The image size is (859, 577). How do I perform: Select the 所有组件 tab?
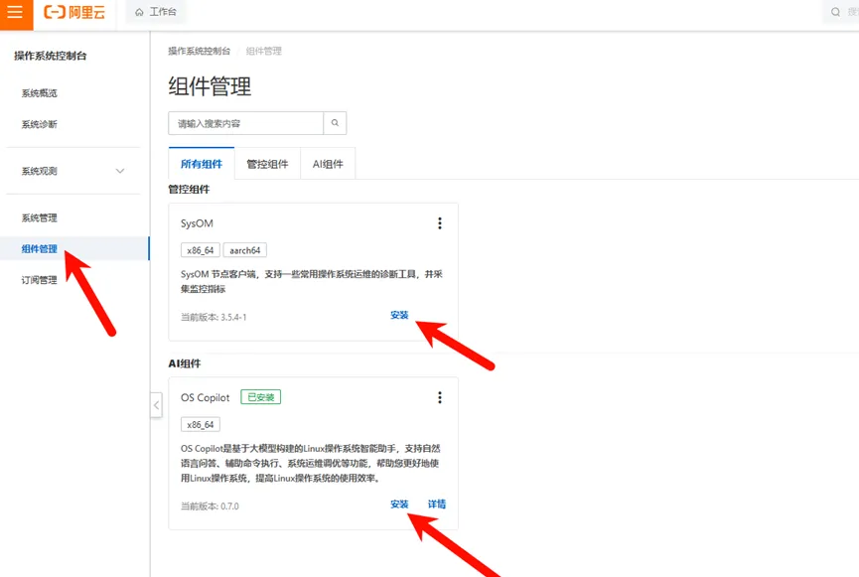pos(202,164)
